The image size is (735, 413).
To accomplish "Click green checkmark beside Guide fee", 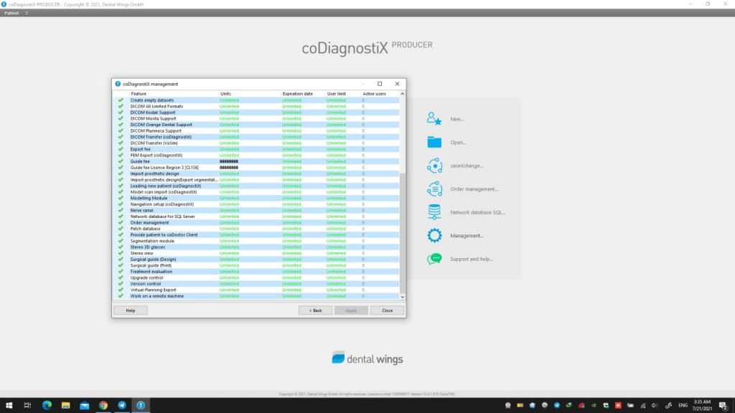I will pos(121,161).
